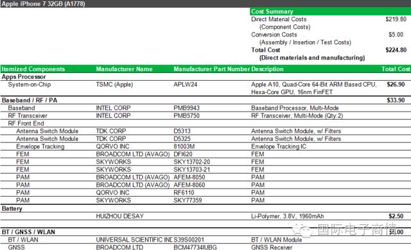
Task: Click the $26.90 cost cell
Action: pos(396,85)
